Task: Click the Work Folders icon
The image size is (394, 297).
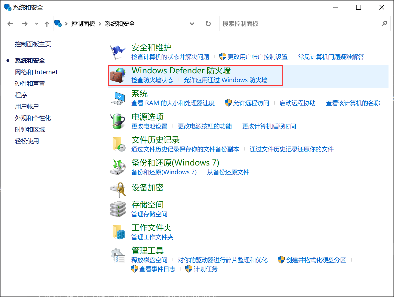Action: click(x=118, y=232)
